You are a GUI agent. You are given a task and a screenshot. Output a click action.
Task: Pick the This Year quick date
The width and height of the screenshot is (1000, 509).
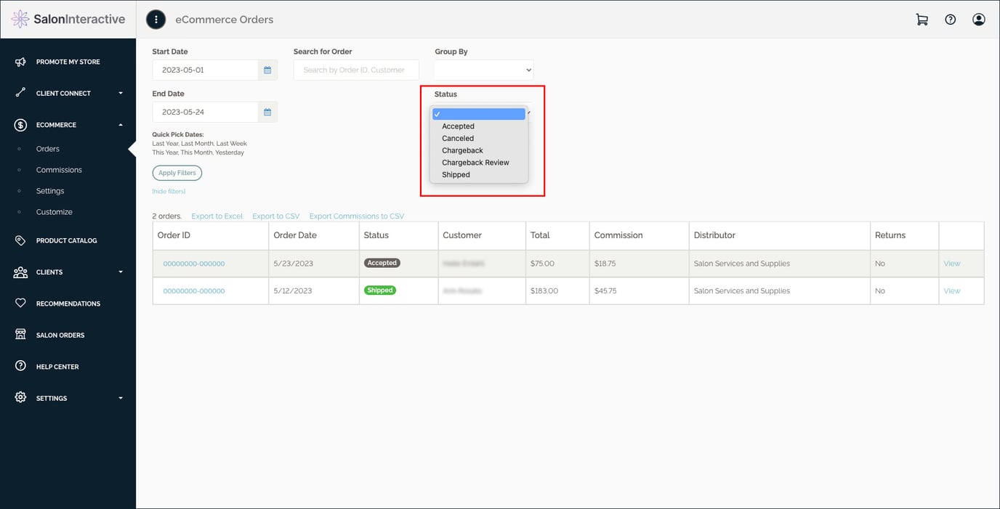165,152
